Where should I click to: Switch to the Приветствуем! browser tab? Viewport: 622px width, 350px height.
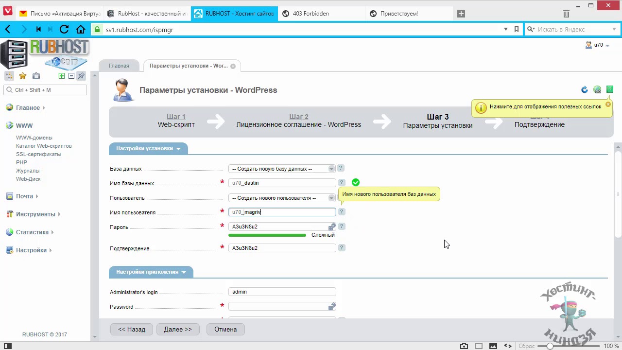click(x=408, y=14)
